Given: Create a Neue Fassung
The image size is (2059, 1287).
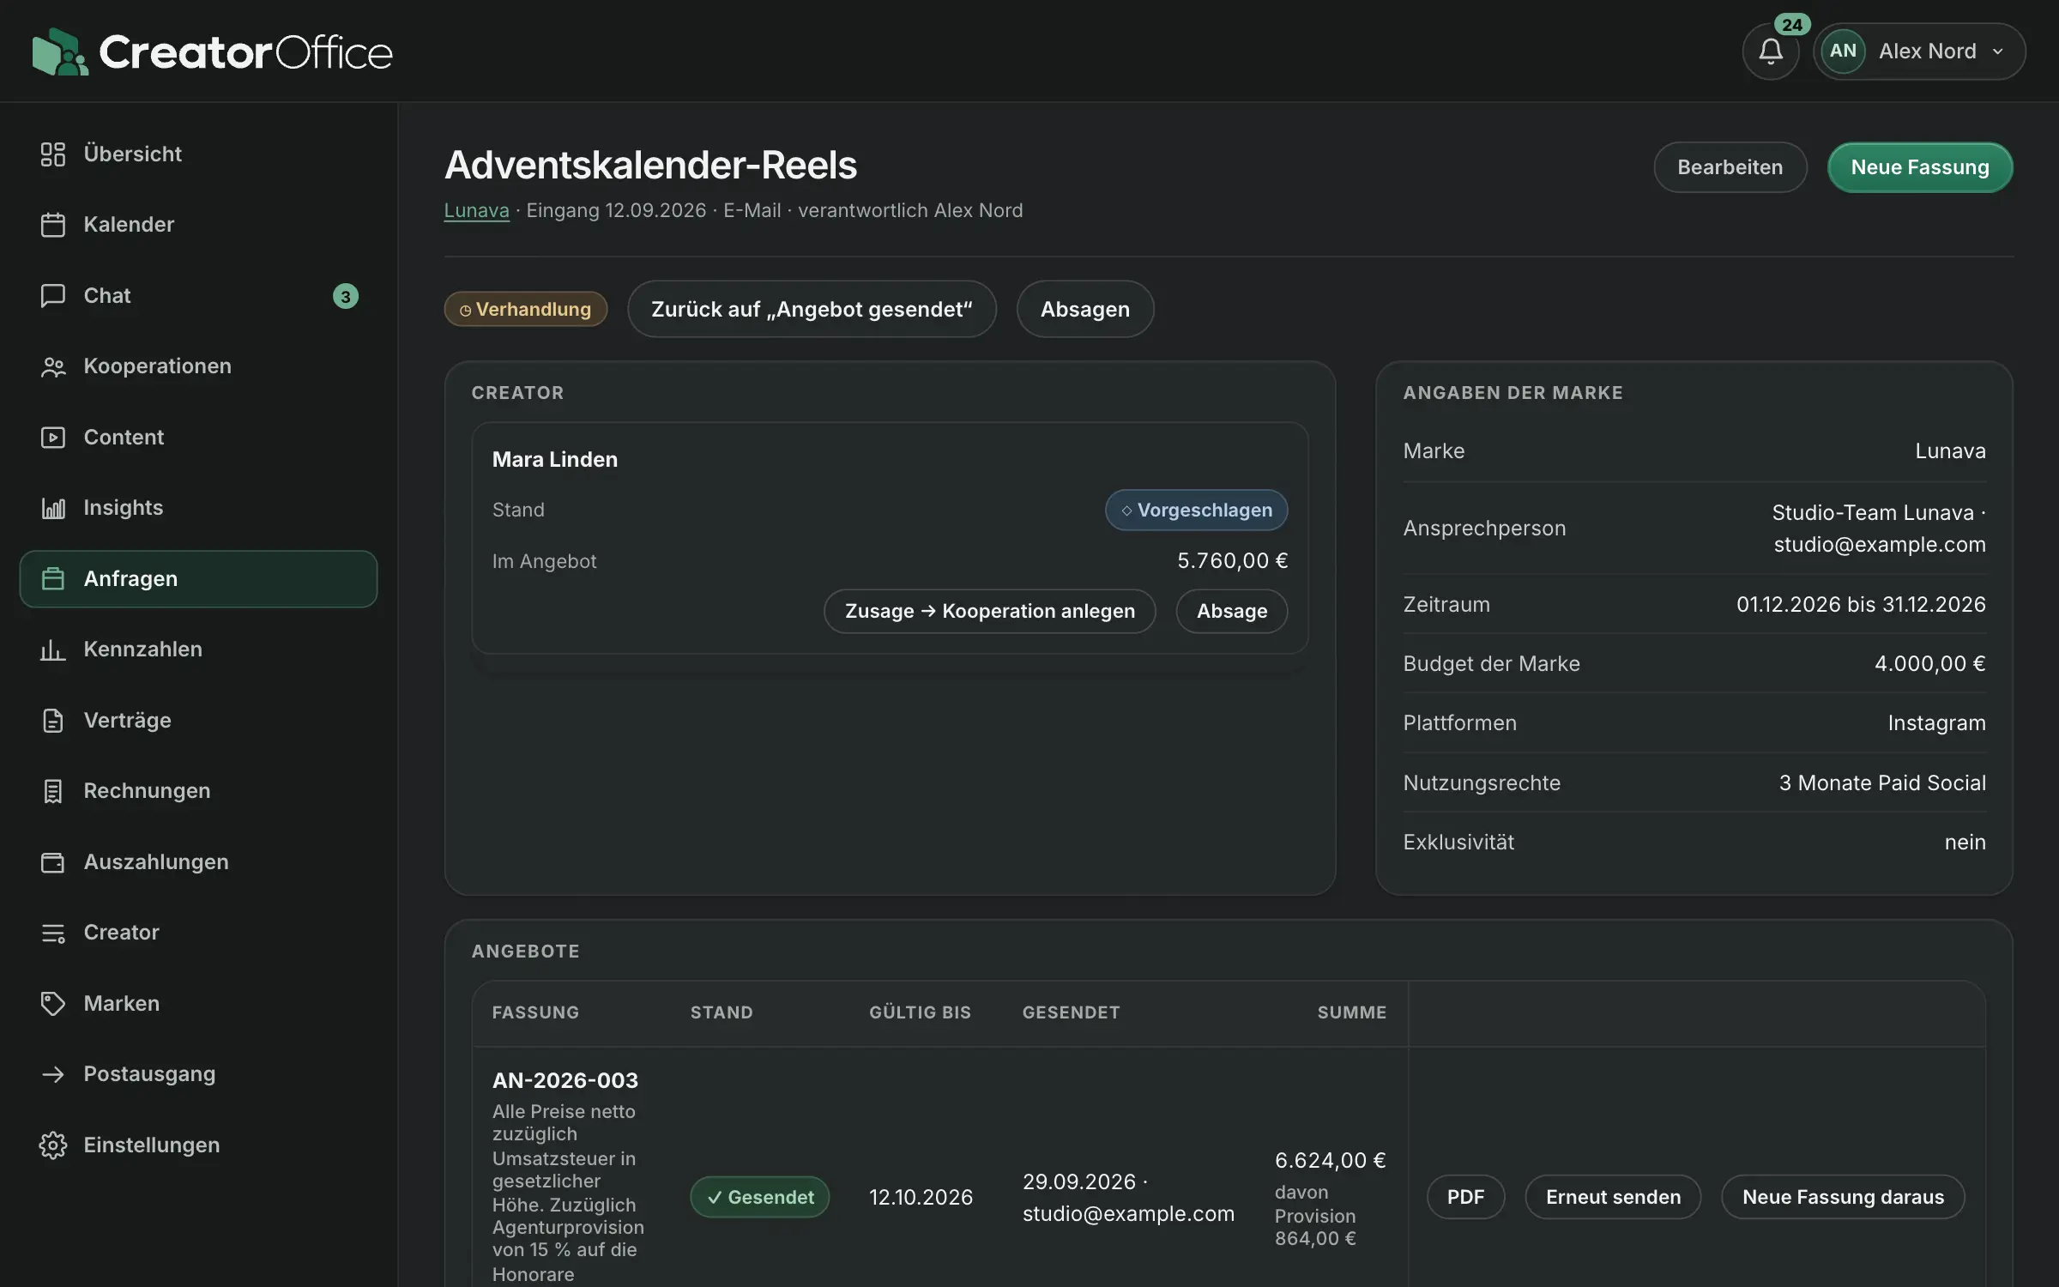Looking at the screenshot, I should [1920, 167].
